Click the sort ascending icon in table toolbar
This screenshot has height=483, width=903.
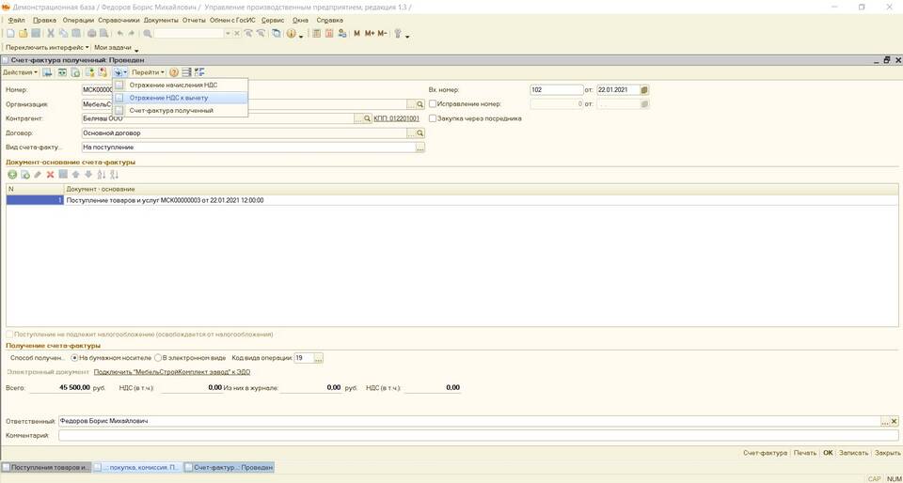(102, 175)
